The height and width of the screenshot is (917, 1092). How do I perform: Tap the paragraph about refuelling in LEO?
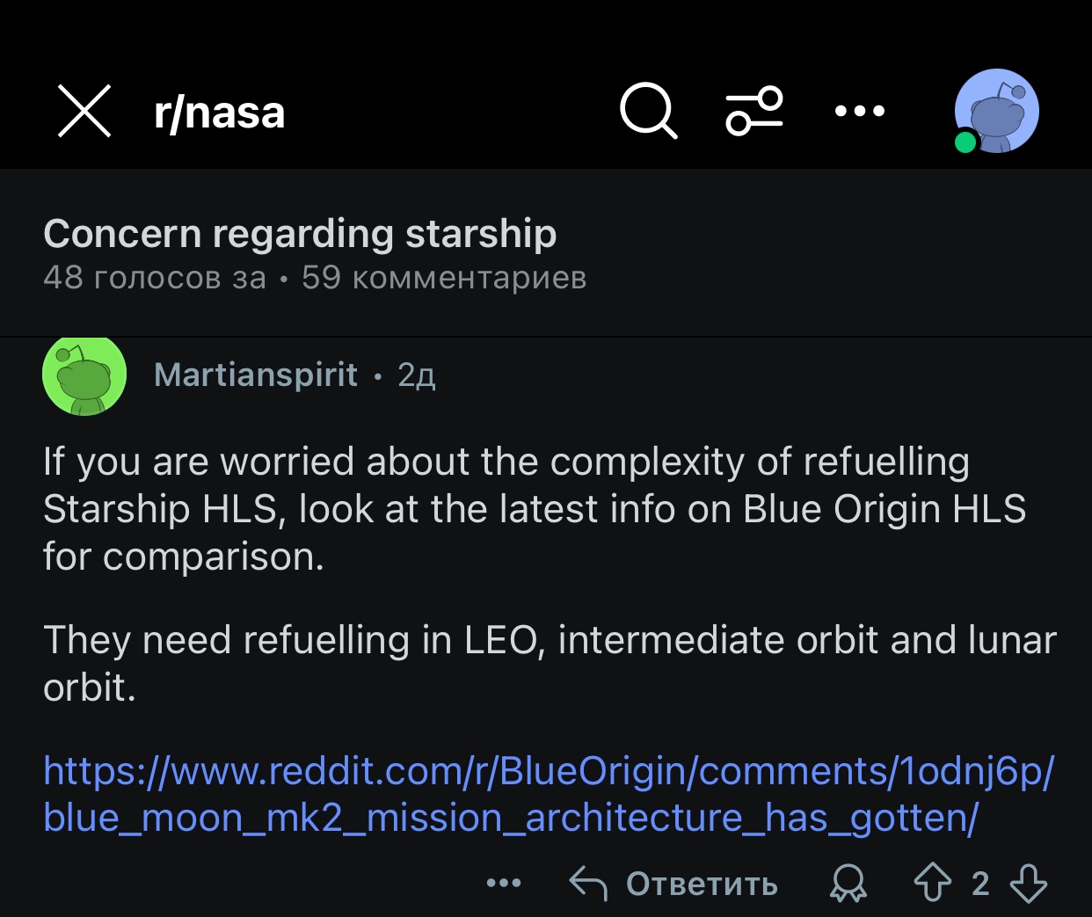coord(549,664)
